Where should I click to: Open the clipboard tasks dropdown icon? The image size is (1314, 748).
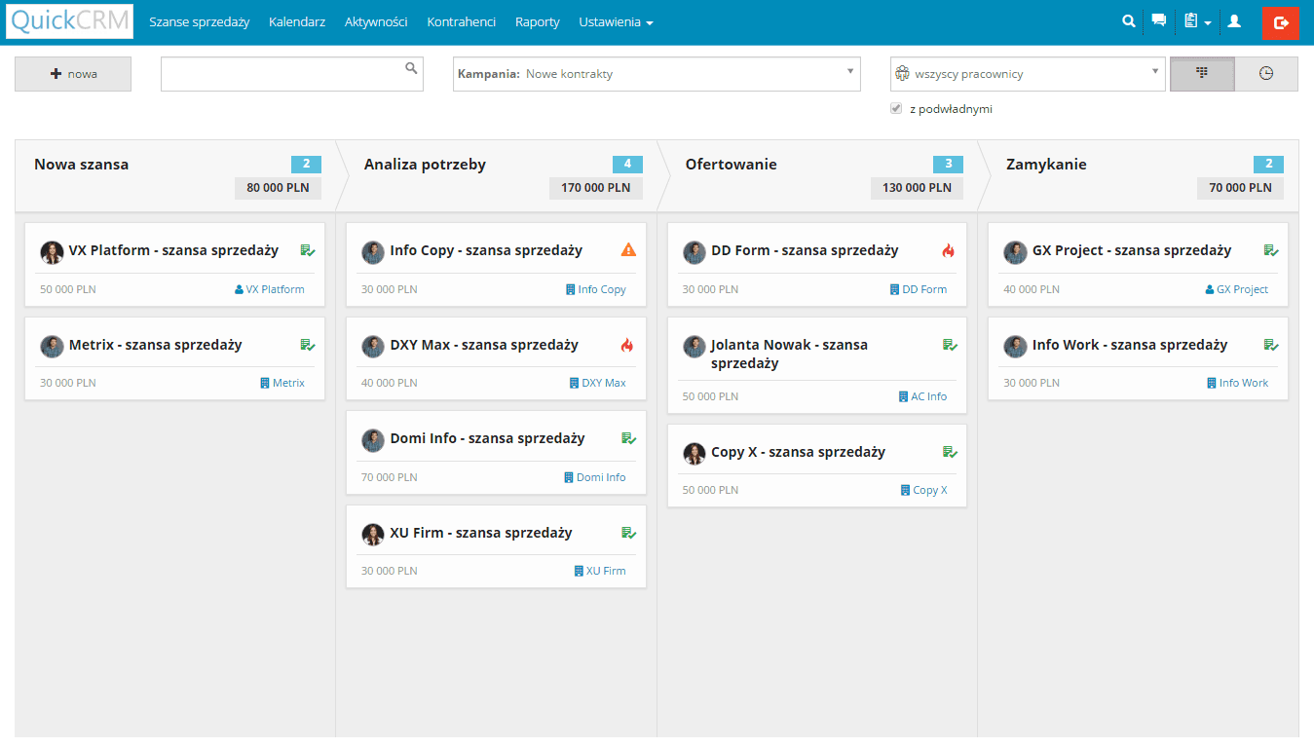coord(1197,21)
